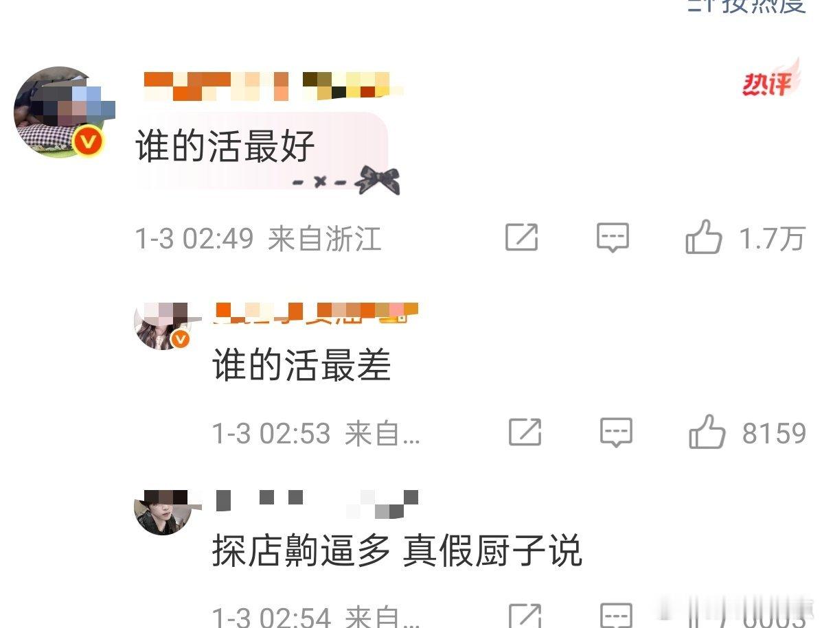Open replies on the 02:49 comment

tap(613, 237)
